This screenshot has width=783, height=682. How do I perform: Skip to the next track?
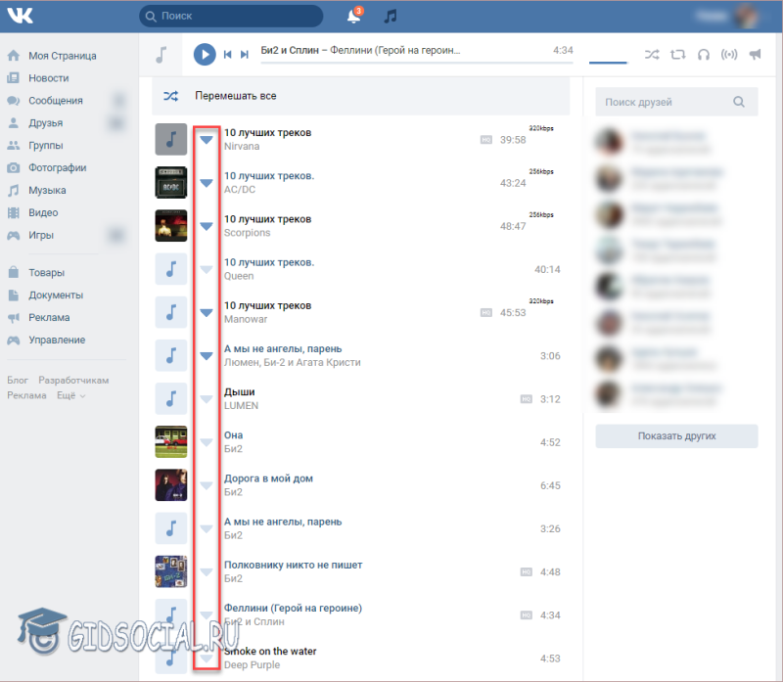click(244, 54)
